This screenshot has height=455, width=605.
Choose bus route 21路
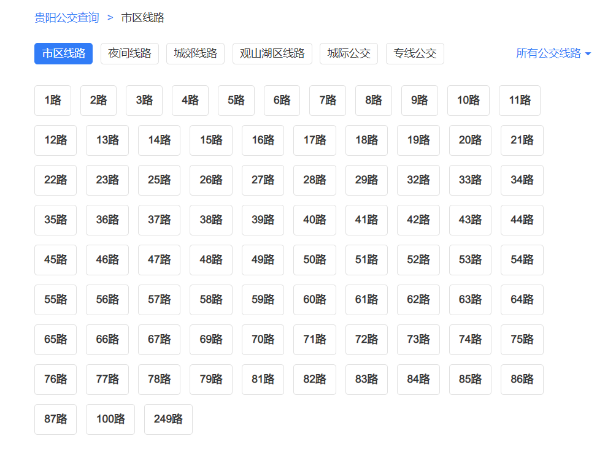(522, 140)
